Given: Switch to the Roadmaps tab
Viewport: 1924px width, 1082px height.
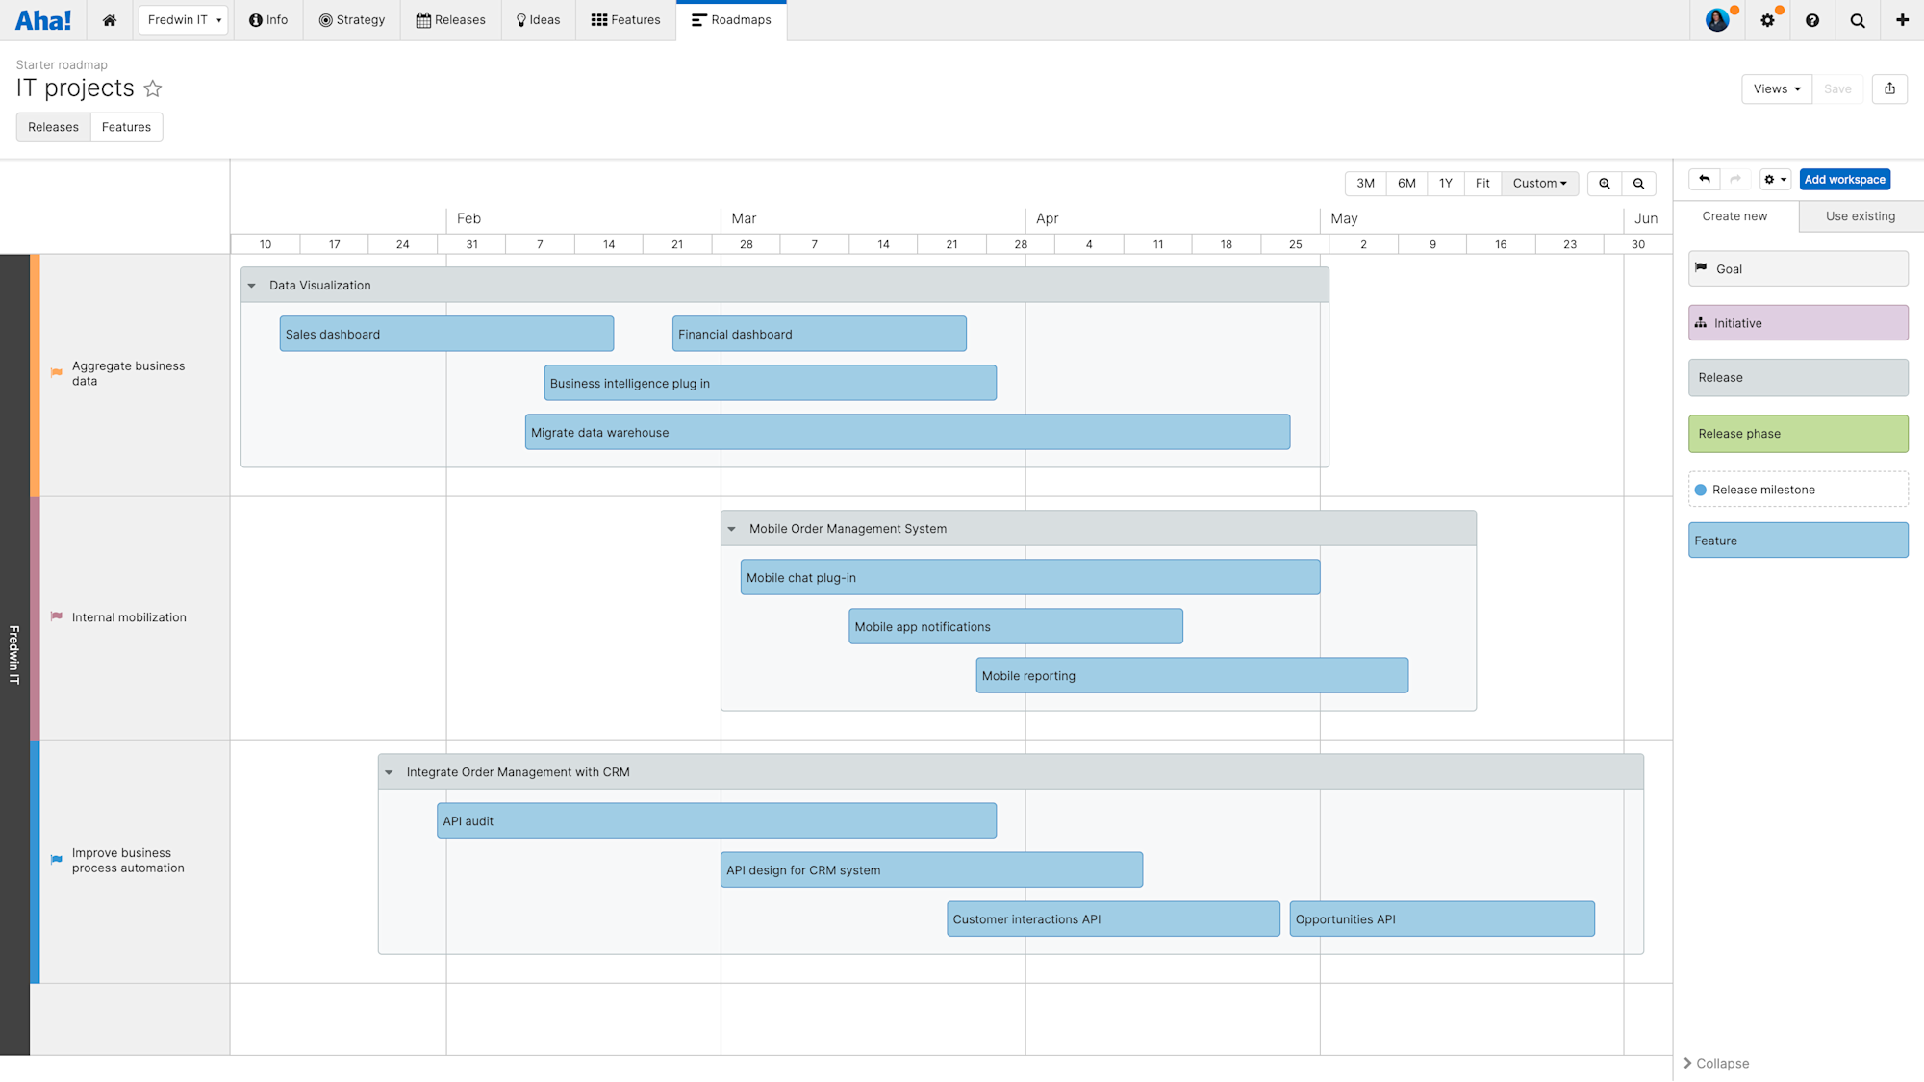Looking at the screenshot, I should [x=732, y=19].
